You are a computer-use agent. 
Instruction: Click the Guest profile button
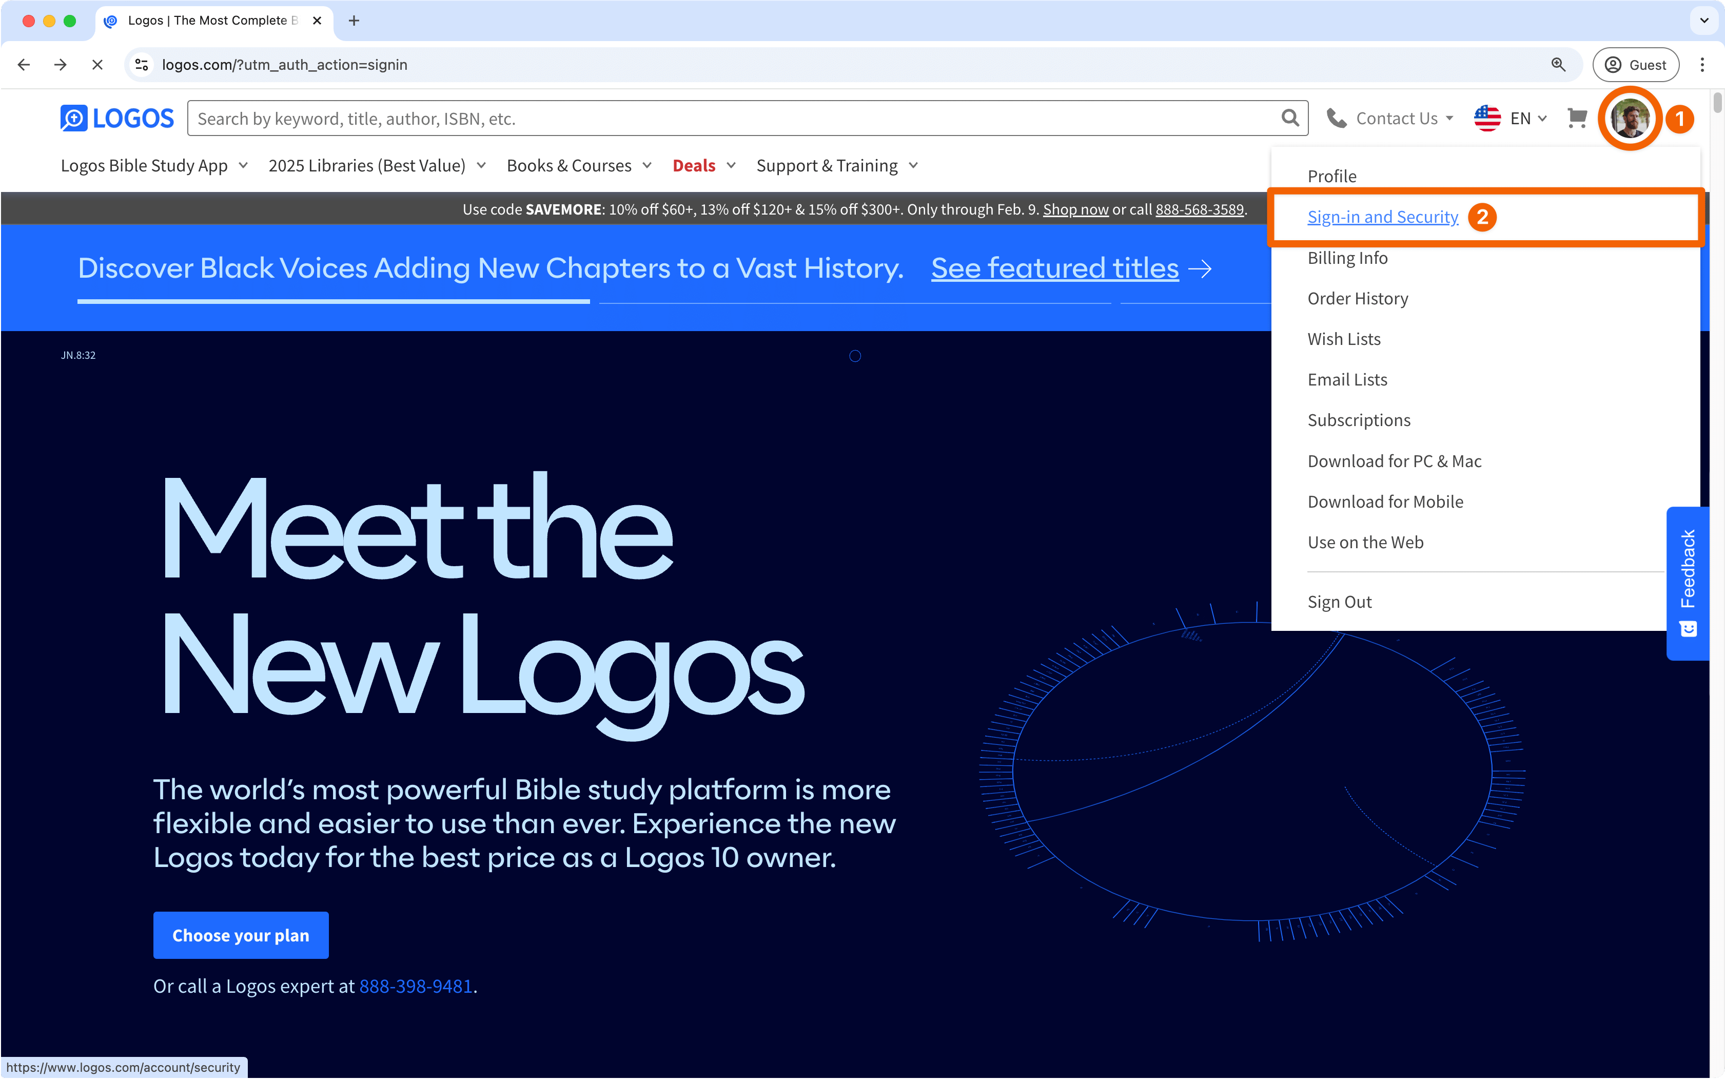pos(1635,65)
